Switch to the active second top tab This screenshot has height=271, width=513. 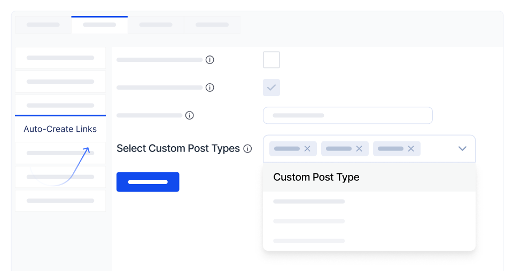99,25
